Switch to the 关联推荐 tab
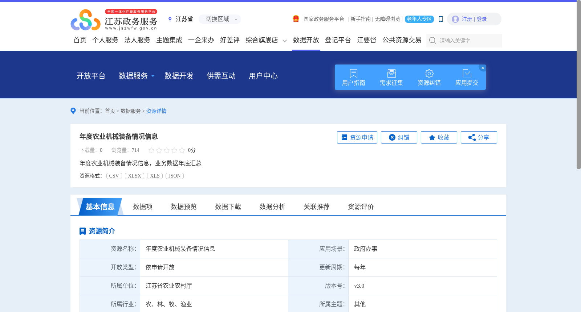This screenshot has width=581, height=312. pos(317,207)
